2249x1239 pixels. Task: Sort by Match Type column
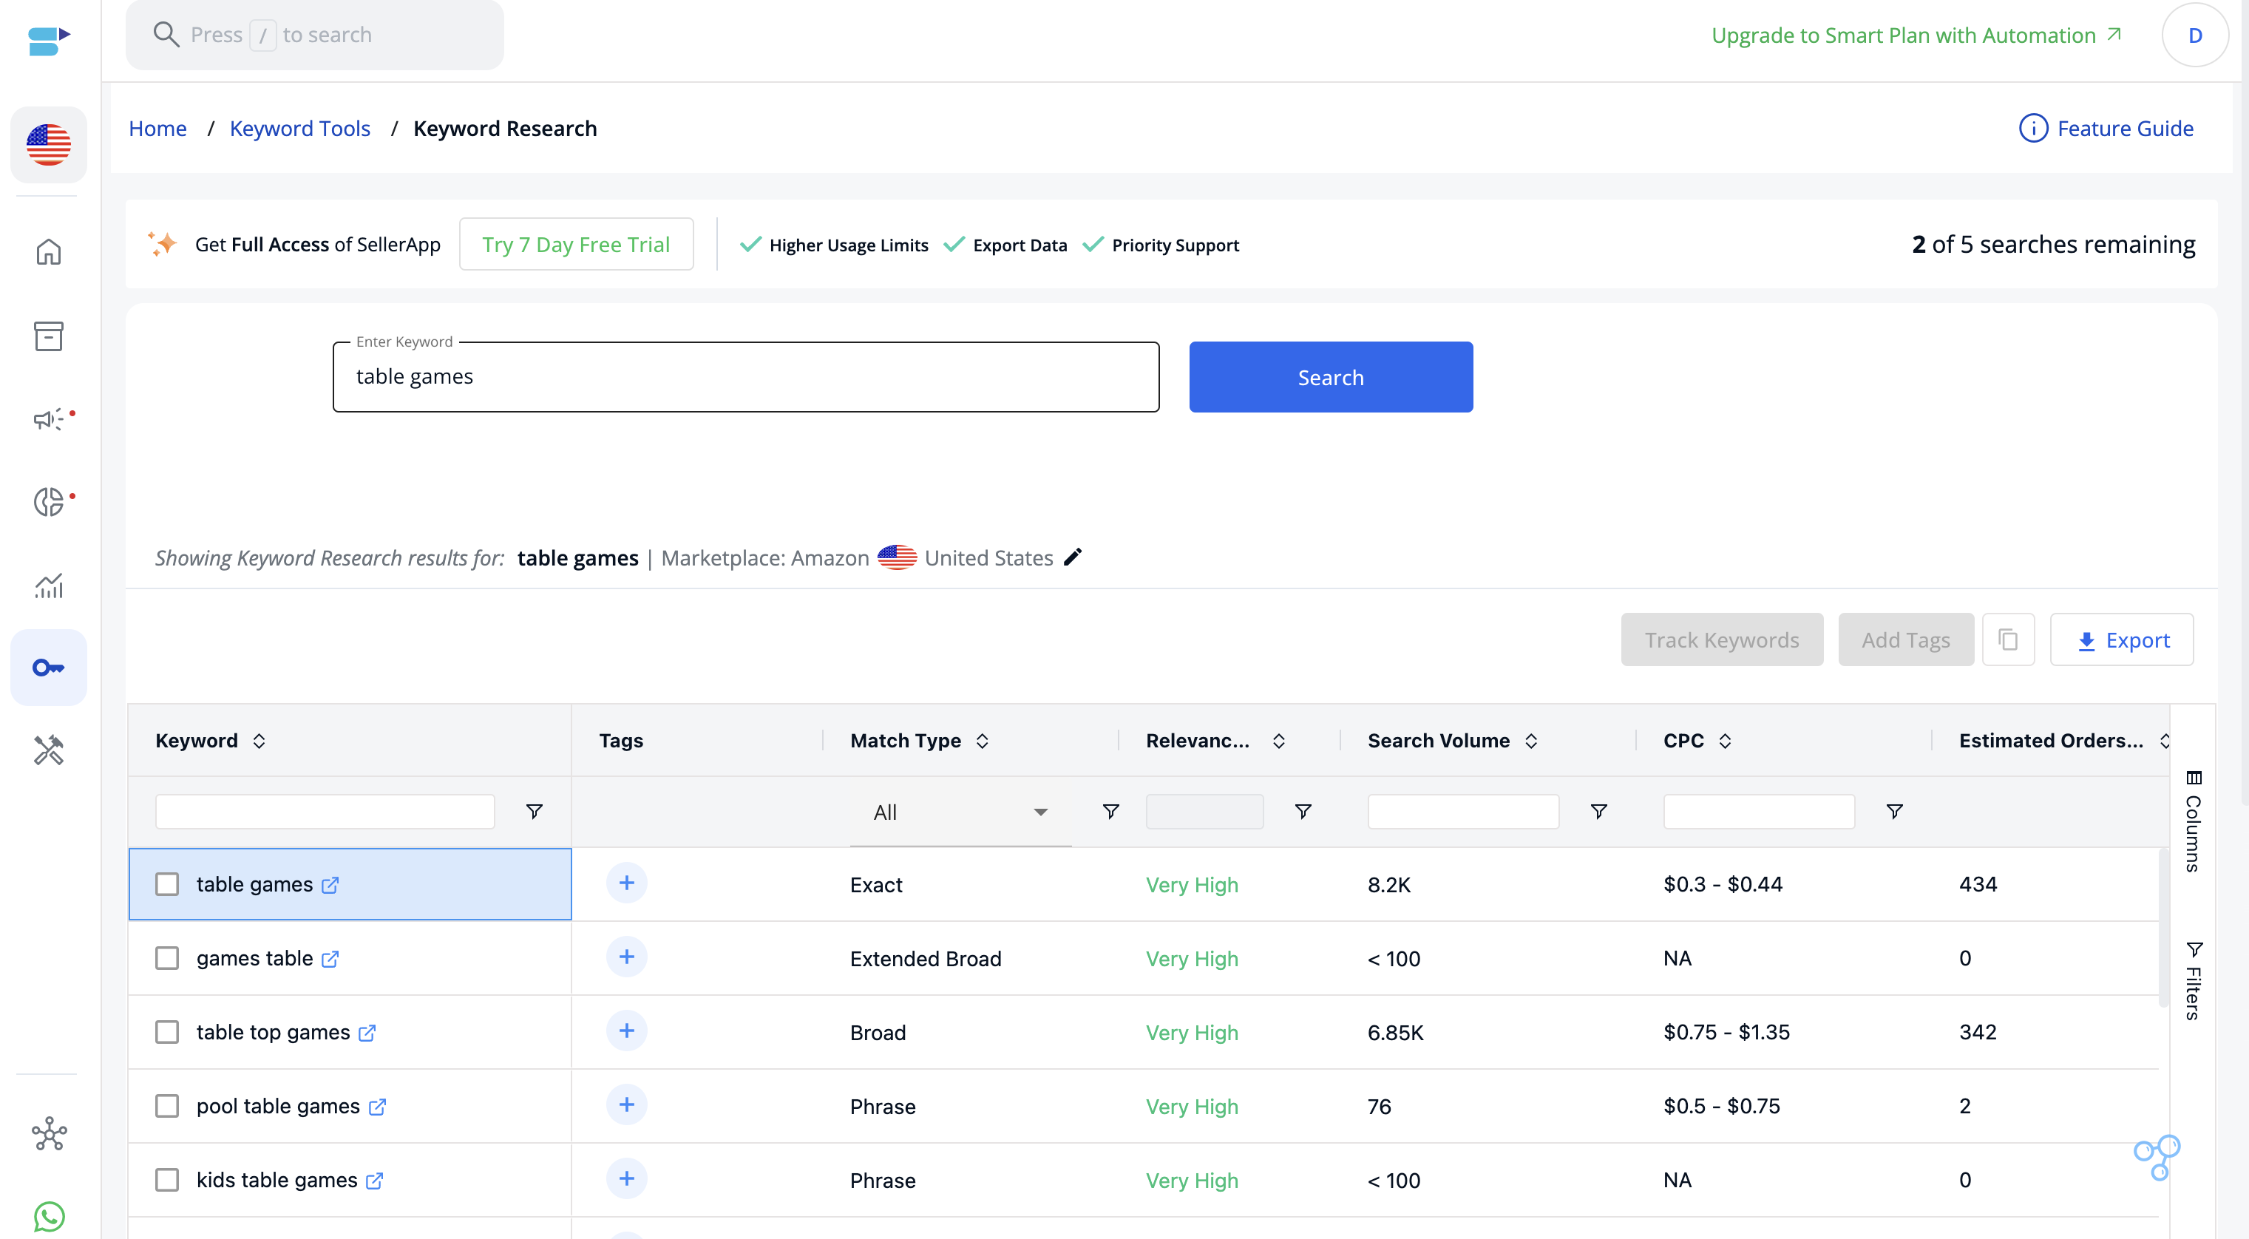(x=983, y=741)
